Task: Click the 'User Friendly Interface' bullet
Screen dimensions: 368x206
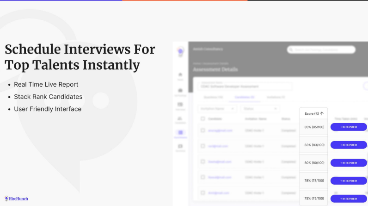Action: tap(48, 109)
